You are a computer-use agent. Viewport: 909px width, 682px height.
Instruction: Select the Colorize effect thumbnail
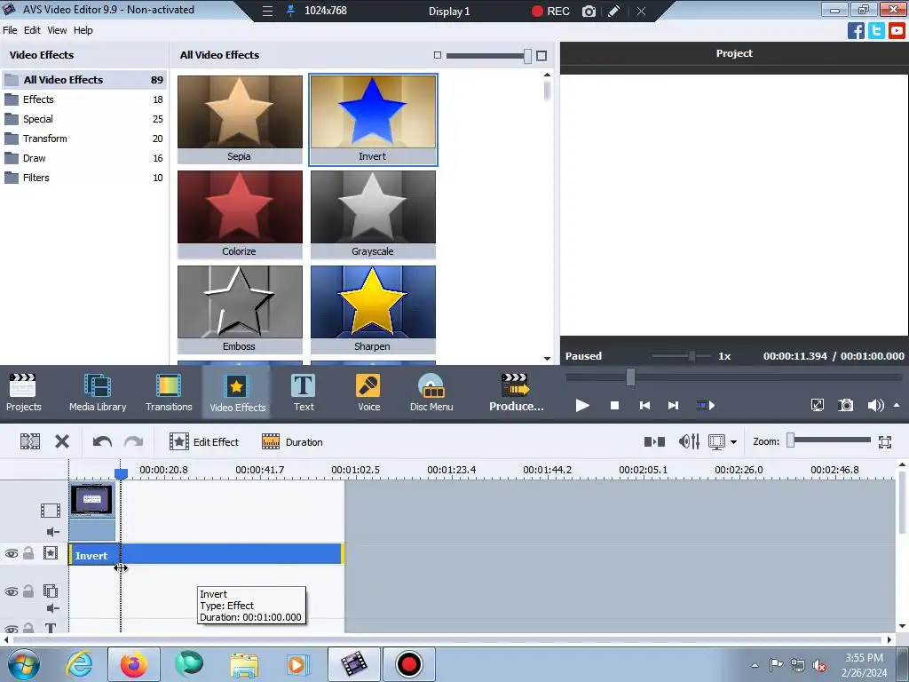click(240, 214)
